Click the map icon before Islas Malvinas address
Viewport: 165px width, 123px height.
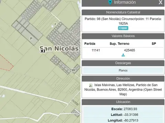coord(91,85)
